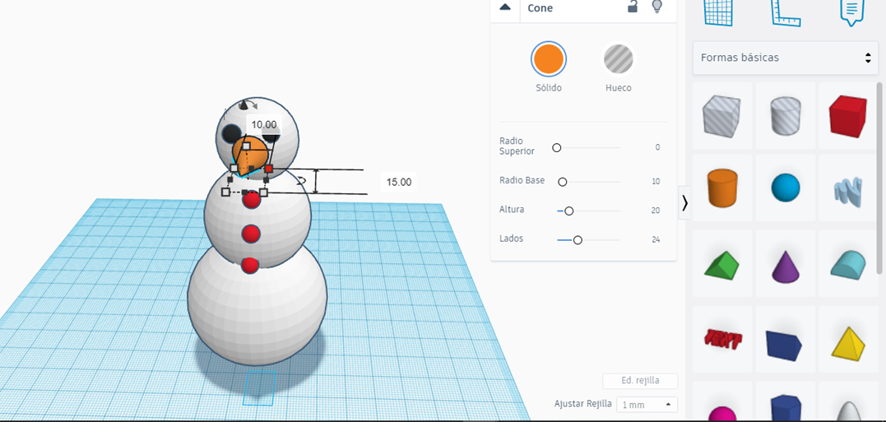
Task: Pick the magenta half sphere shape
Action: tap(721, 414)
